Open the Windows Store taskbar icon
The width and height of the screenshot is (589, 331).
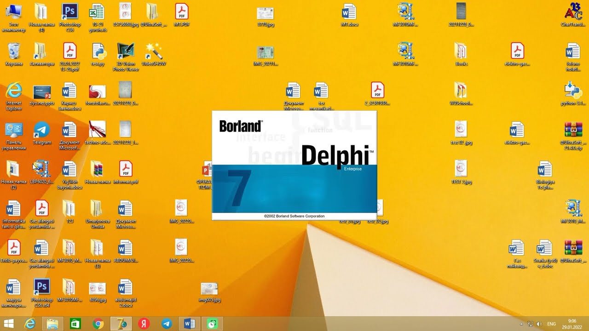[75, 324]
